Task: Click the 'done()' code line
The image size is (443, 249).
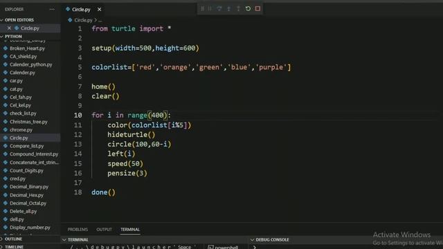Action: 103,192
